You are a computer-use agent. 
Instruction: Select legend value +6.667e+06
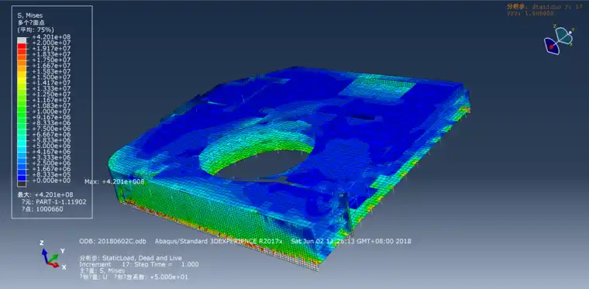51,135
